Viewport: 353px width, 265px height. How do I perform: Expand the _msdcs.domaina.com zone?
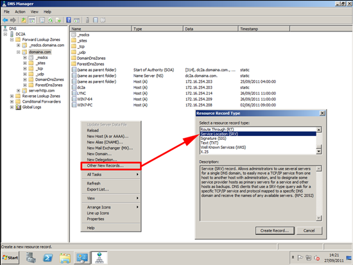point(19,46)
